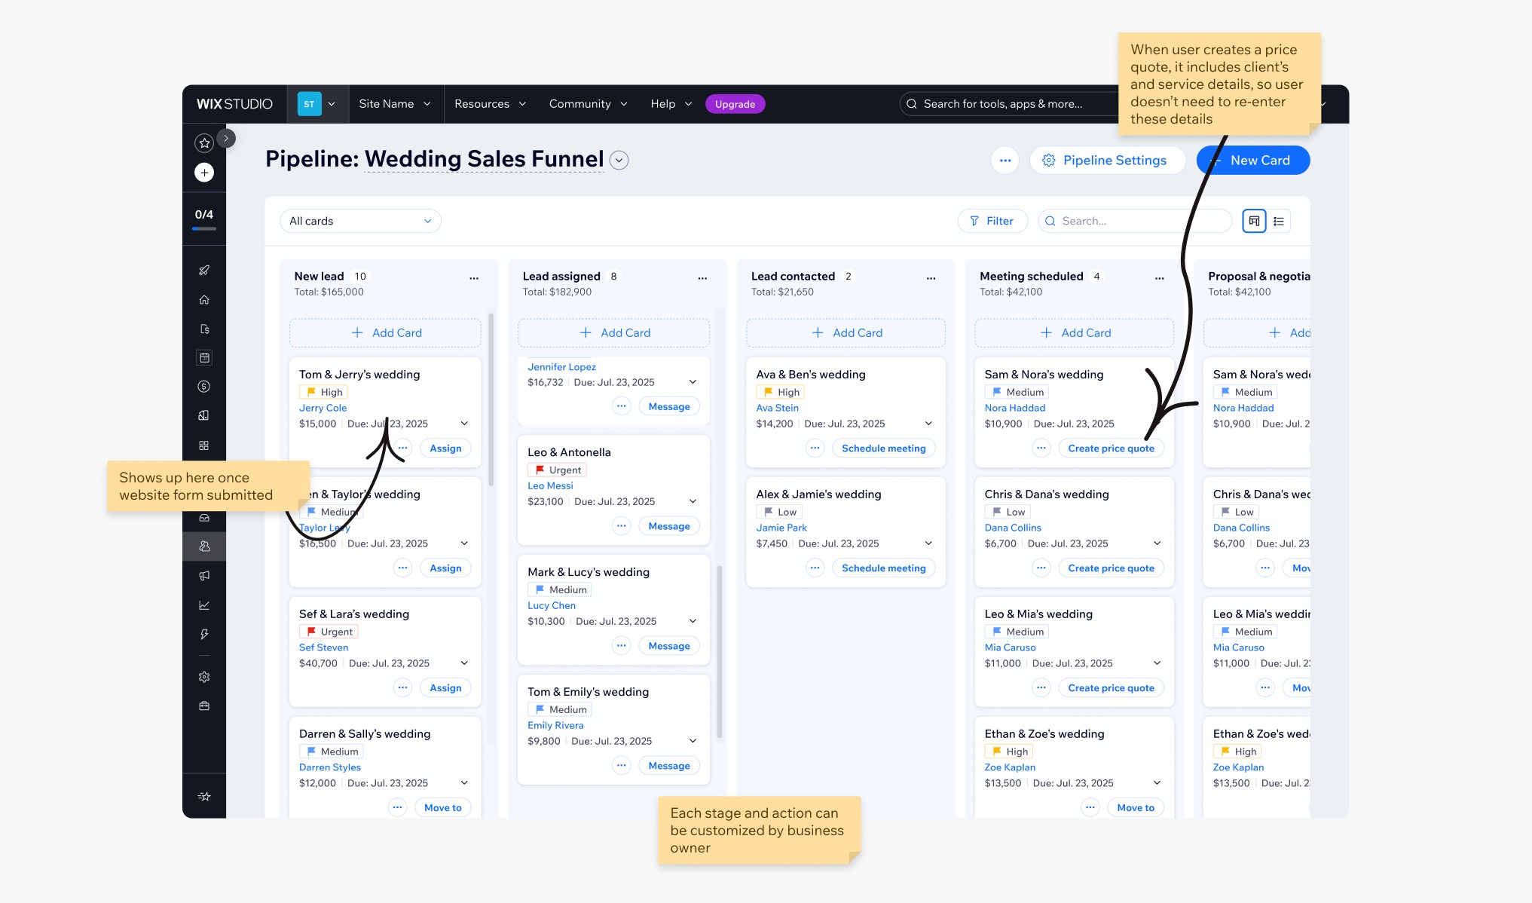The height and width of the screenshot is (903, 1532).
Task: Open the sidebar settings gear icon
Action: coord(204,677)
